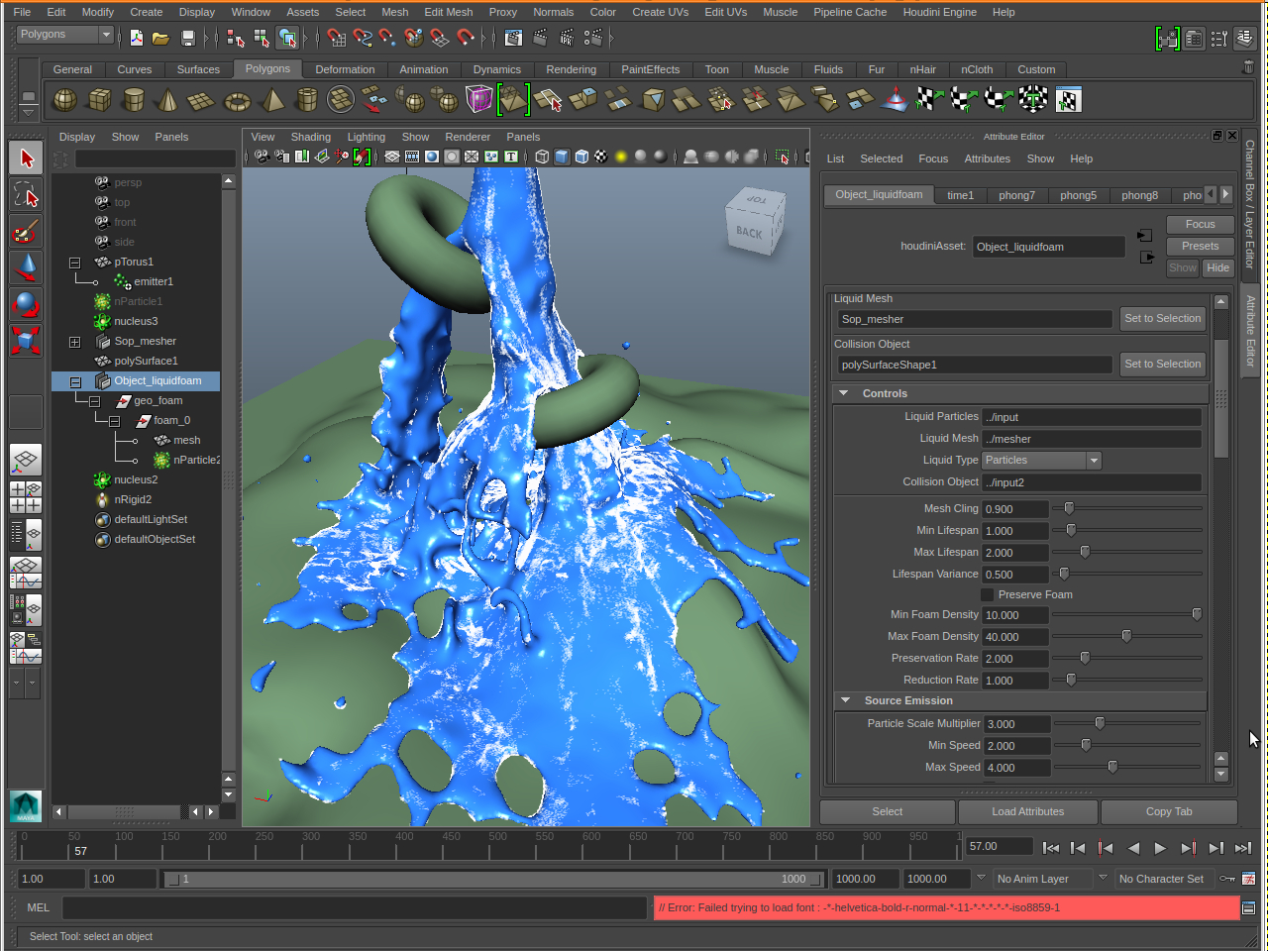
Task: Switch to the Dynamics shelf tab
Action: click(496, 69)
